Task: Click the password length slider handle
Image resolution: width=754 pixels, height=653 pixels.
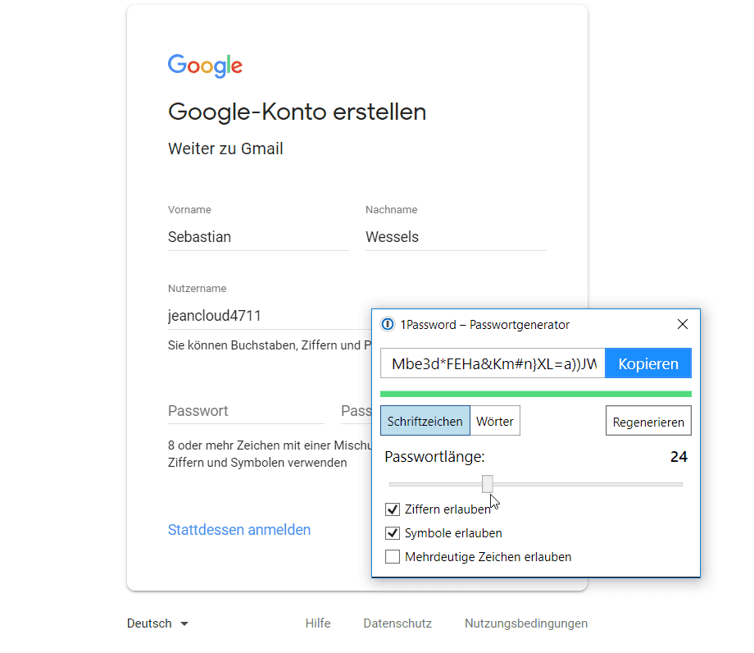Action: [488, 484]
